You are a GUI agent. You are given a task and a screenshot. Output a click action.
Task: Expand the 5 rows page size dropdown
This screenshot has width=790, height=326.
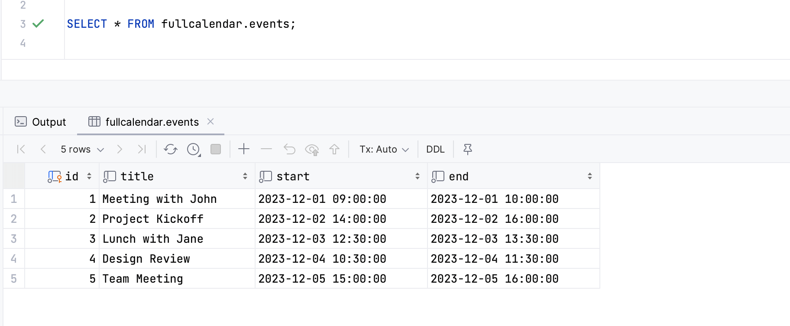pos(82,149)
